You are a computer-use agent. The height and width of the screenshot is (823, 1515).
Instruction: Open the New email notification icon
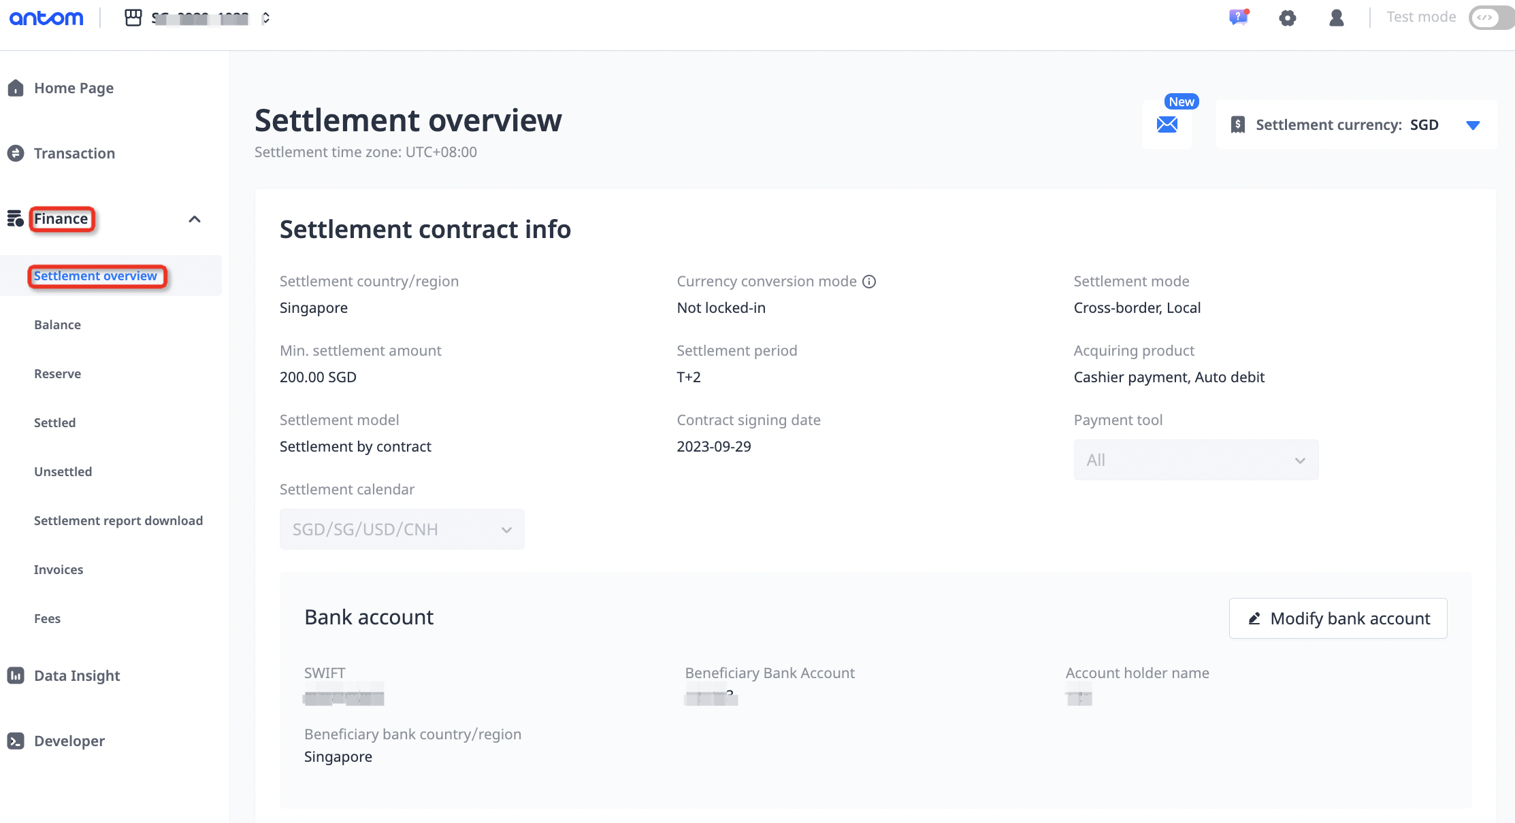(x=1167, y=124)
